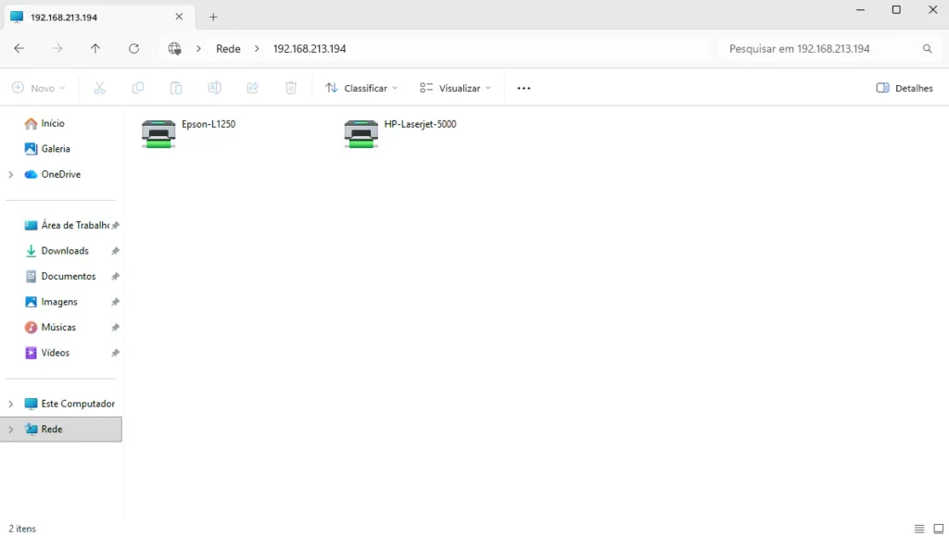Select Rede in the sidebar

(x=60, y=429)
